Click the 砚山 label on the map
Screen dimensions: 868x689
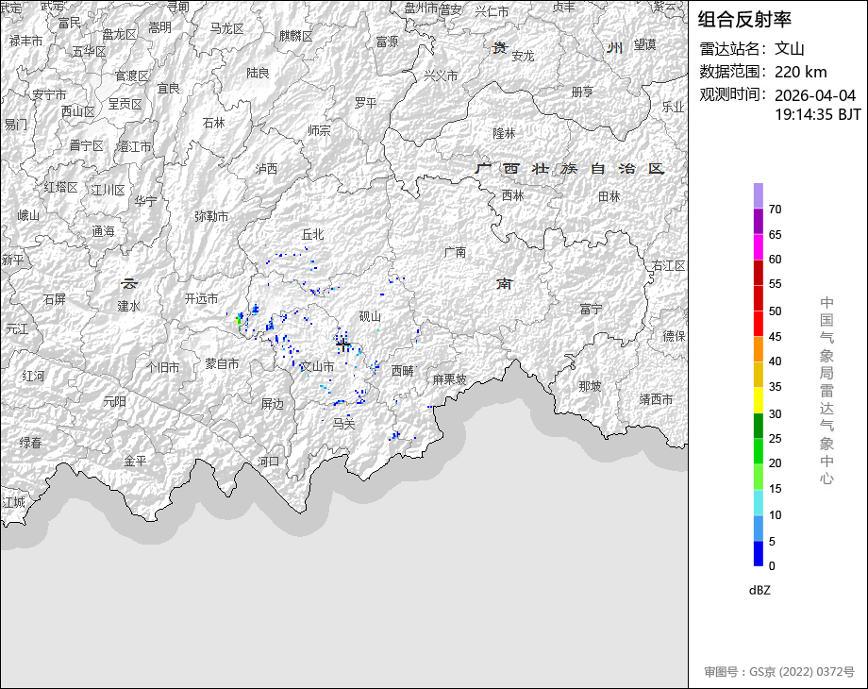[370, 317]
